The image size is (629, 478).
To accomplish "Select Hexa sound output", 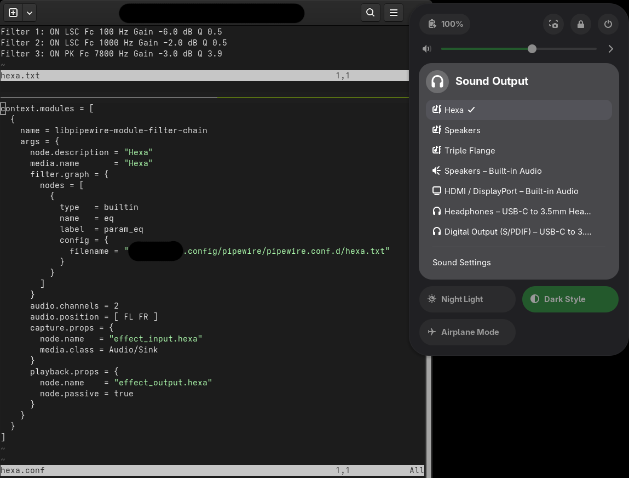I will pos(518,110).
